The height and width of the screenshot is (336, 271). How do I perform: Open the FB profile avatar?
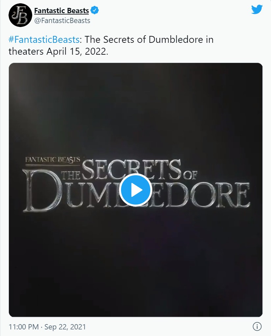click(x=20, y=15)
